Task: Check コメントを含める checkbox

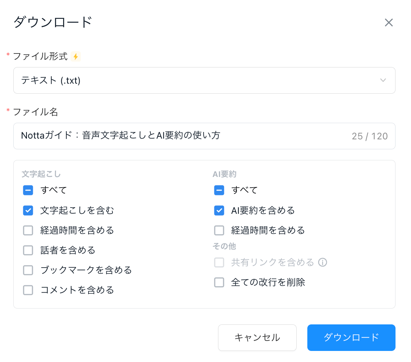Action: (x=28, y=290)
